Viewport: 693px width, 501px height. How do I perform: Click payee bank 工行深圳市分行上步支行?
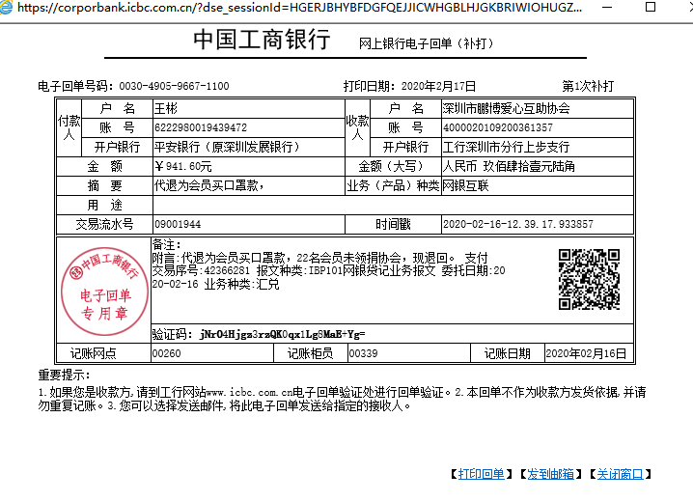(x=506, y=147)
